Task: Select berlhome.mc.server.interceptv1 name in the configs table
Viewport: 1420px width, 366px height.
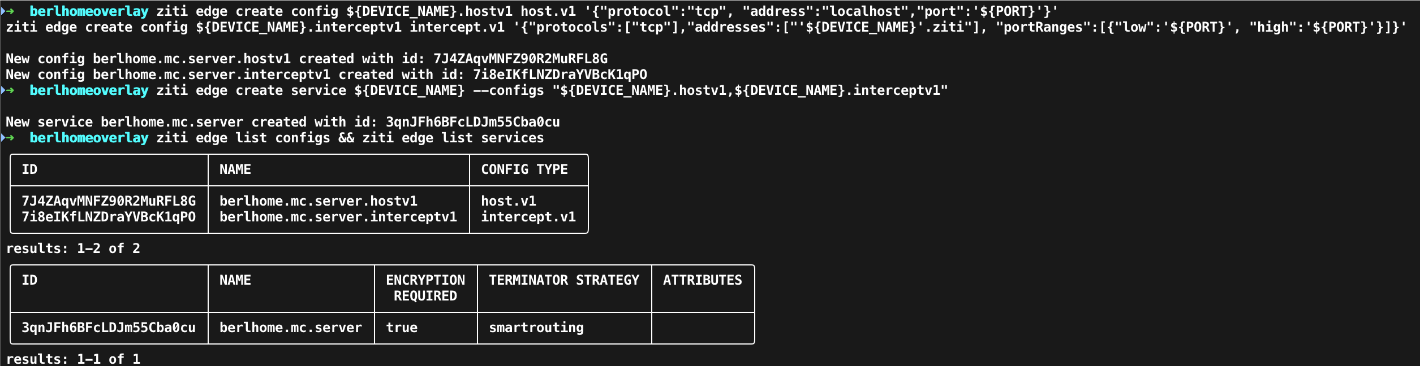Action: (x=338, y=217)
